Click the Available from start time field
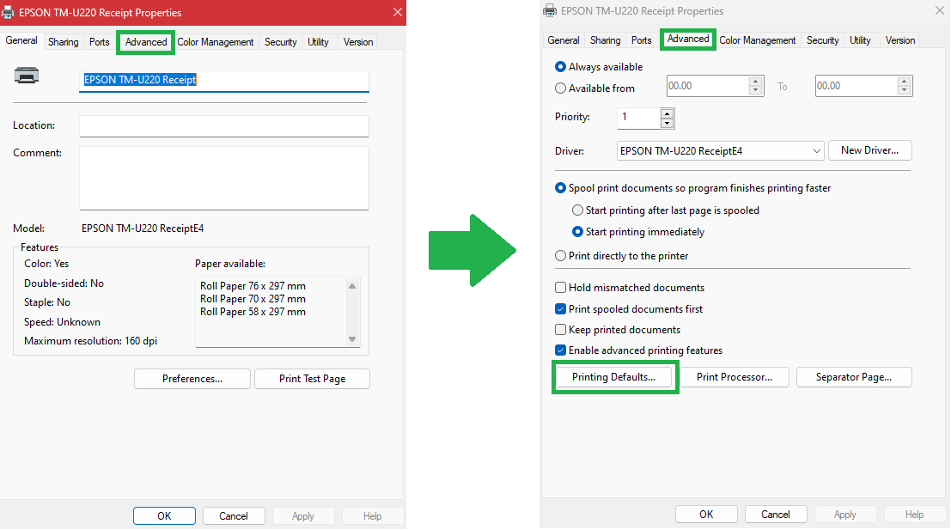Image resolution: width=951 pixels, height=530 pixels. tap(707, 86)
